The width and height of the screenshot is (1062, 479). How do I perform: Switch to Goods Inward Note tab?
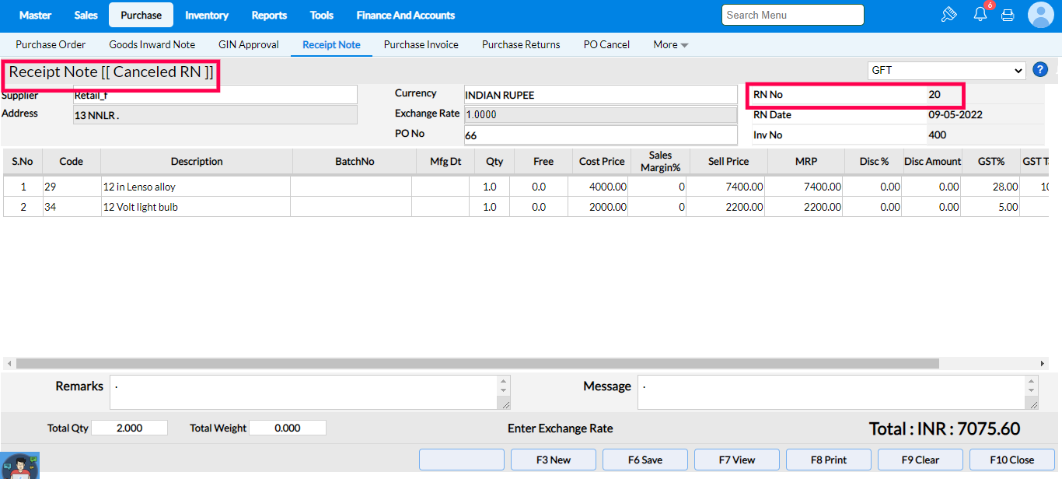coord(152,44)
